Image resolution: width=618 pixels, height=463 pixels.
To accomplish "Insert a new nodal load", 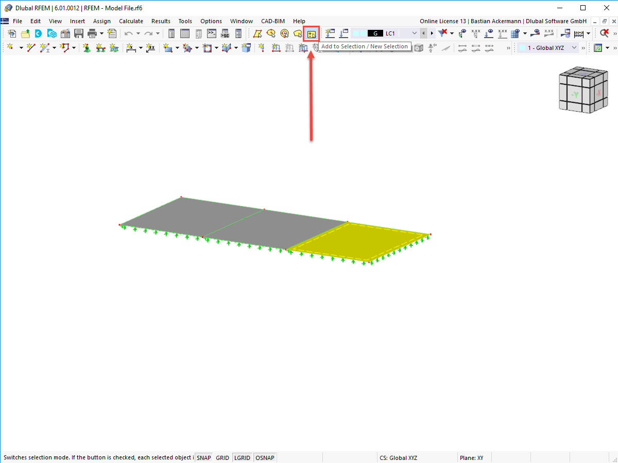I will 262,48.
